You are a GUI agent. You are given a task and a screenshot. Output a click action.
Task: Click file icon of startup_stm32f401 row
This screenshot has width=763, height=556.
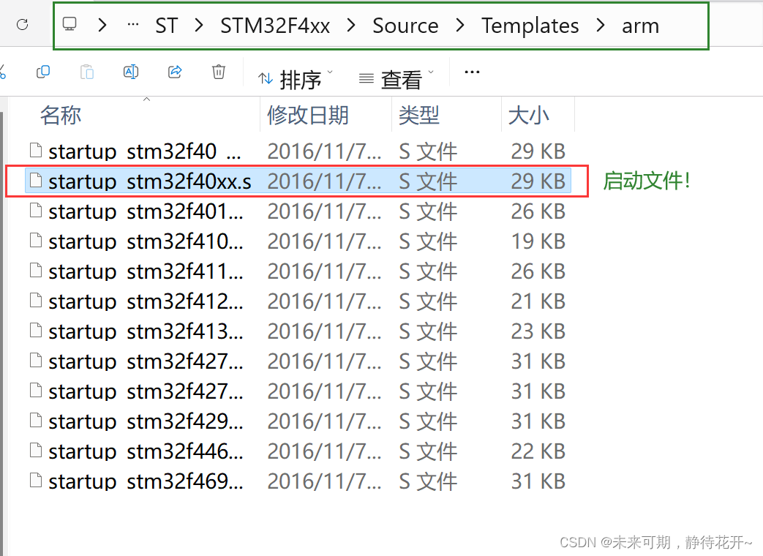(36, 211)
